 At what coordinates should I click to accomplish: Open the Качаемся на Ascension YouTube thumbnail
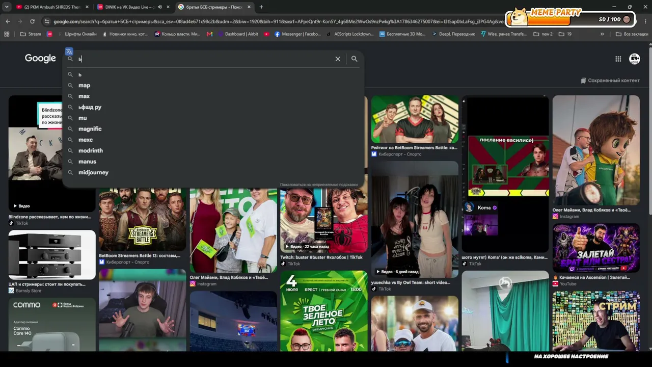click(x=596, y=248)
